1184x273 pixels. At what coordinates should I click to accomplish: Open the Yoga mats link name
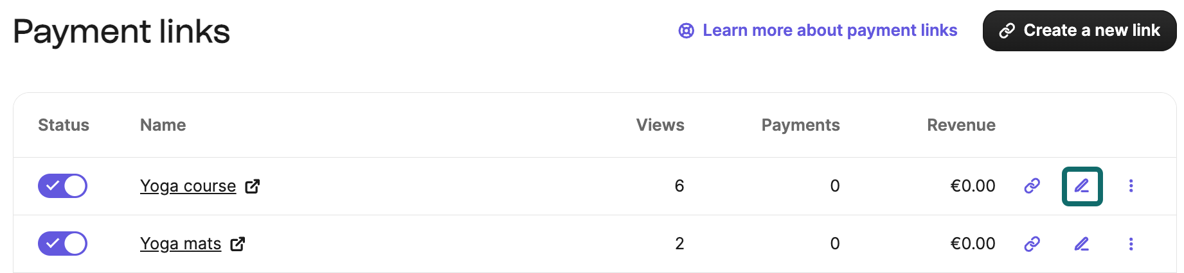181,244
